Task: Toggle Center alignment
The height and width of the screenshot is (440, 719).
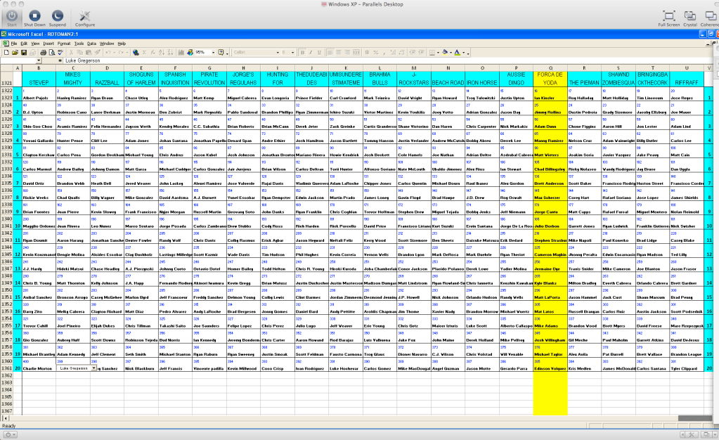Action: (338, 52)
